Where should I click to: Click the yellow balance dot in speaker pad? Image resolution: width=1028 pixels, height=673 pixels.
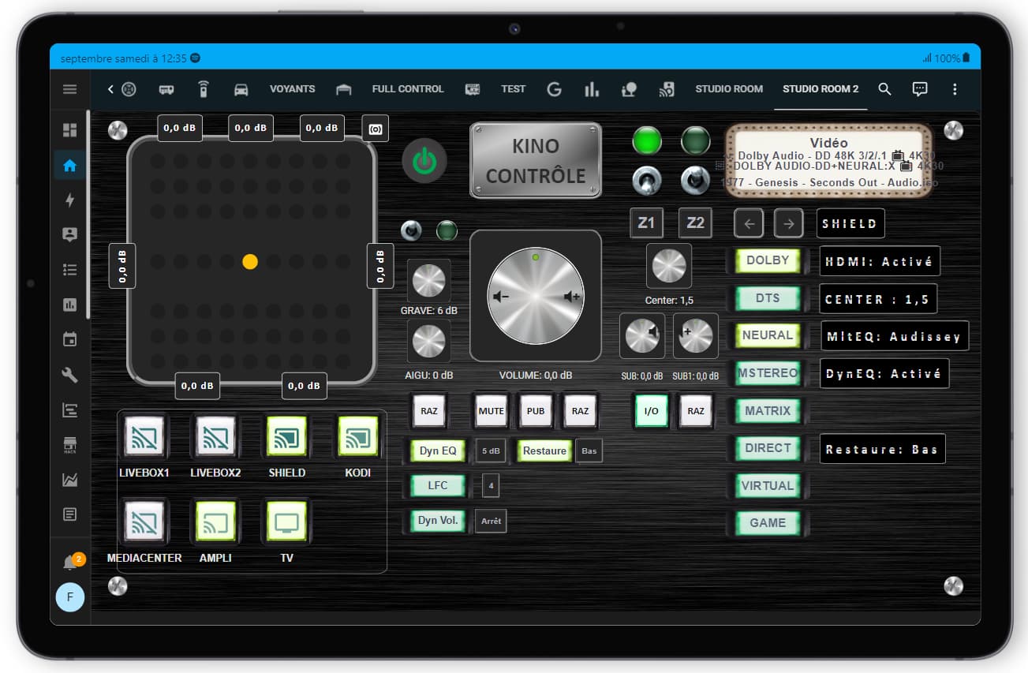tap(250, 262)
